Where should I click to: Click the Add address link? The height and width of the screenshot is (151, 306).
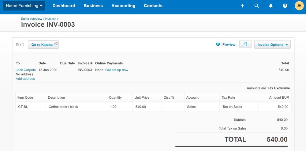pos(25,79)
